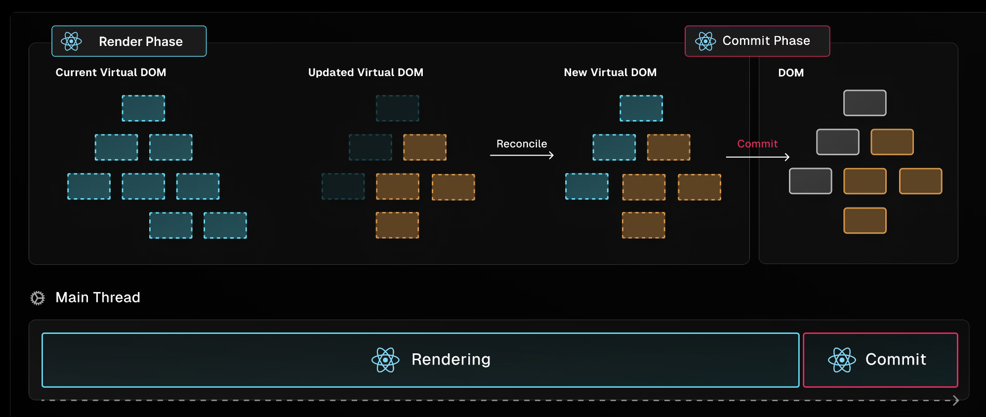Viewport: 986px width, 417px height.
Task: Click the React icon in Commit Phase badge
Action: (x=705, y=42)
